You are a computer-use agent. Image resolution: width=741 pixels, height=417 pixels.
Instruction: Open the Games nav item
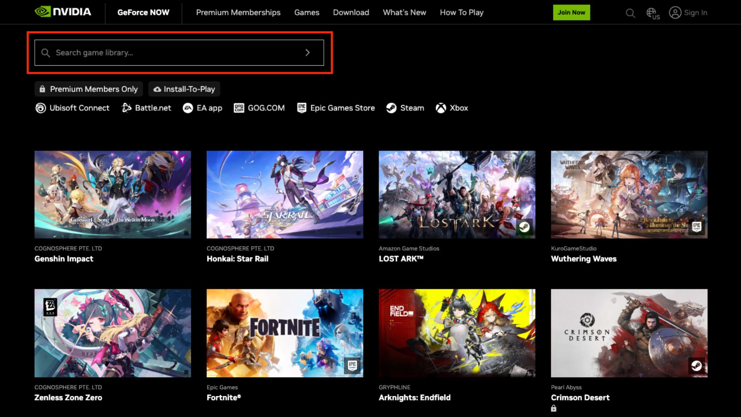307,12
